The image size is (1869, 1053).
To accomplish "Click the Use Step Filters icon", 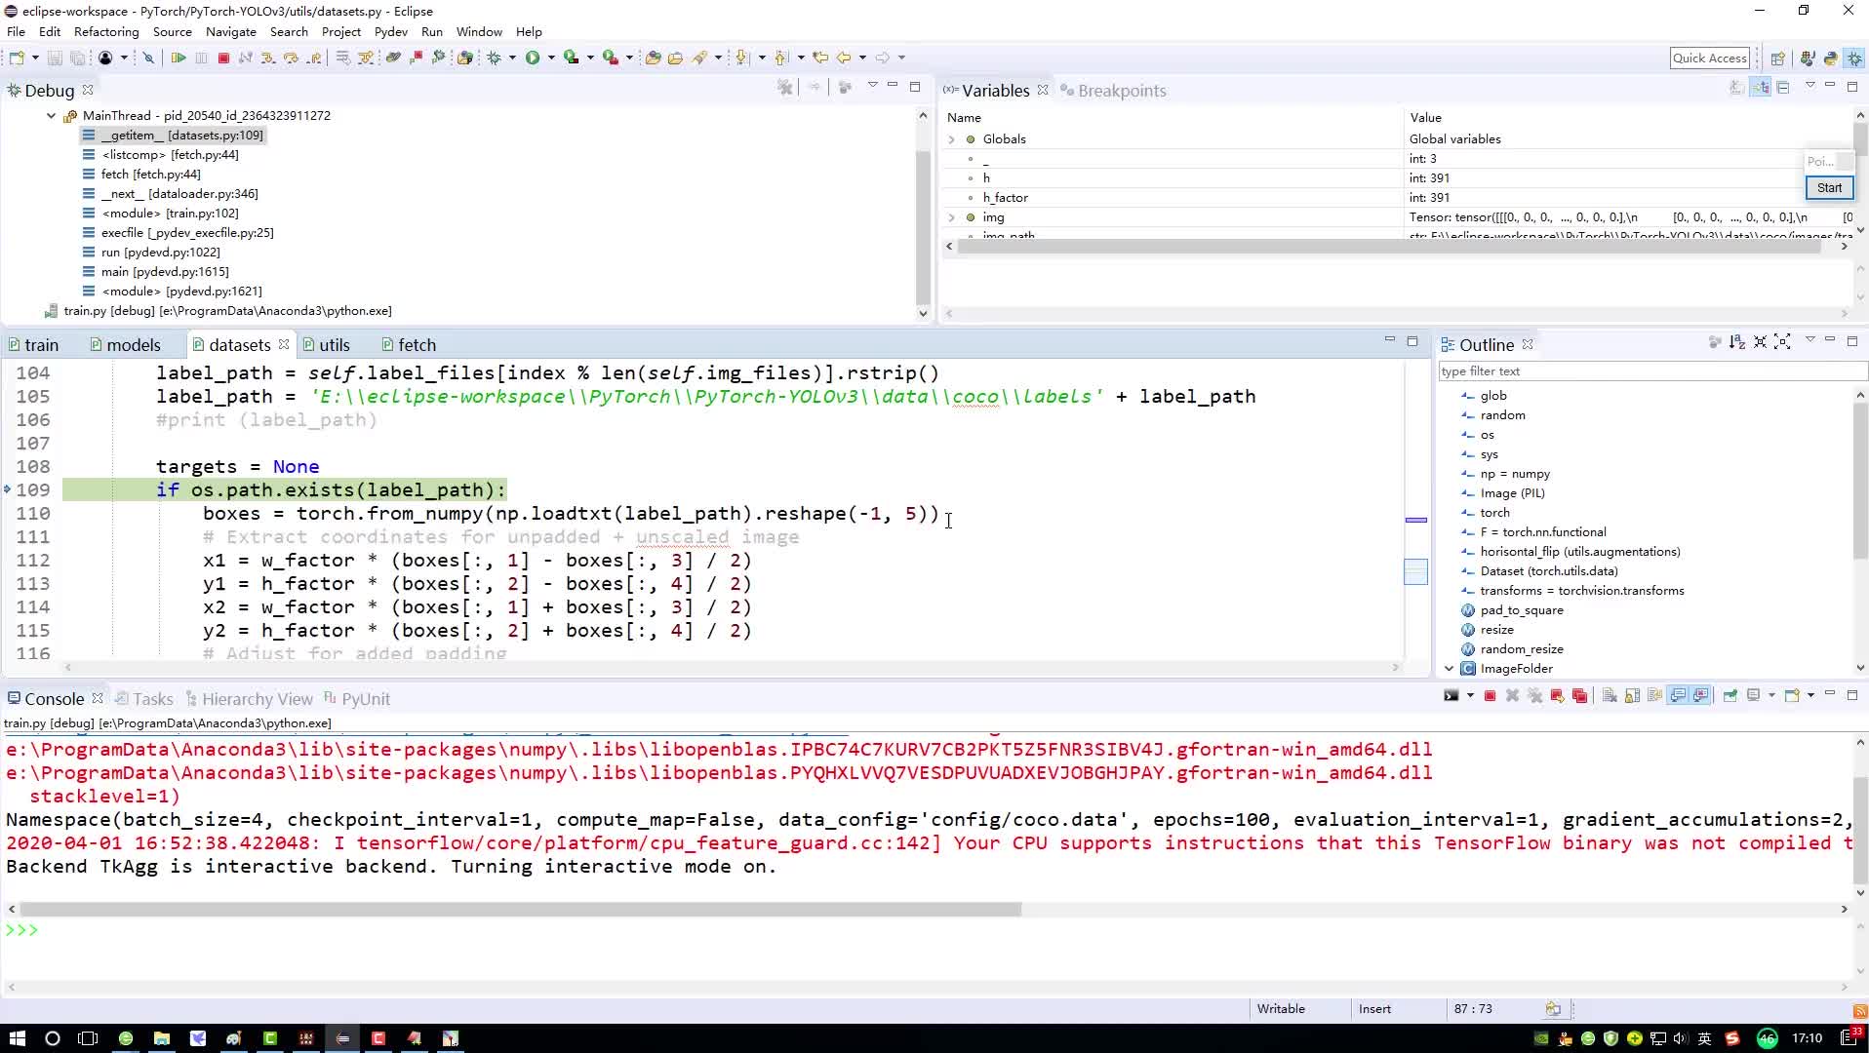I will pyautogui.click(x=365, y=58).
